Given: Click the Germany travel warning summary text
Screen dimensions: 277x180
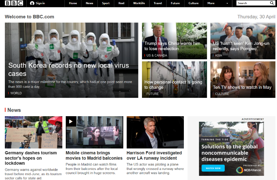Looking at the screenshot, I should click(33, 174).
